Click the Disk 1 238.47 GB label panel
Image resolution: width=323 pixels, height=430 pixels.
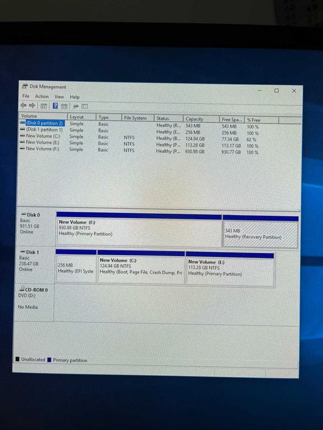[x=35, y=265]
